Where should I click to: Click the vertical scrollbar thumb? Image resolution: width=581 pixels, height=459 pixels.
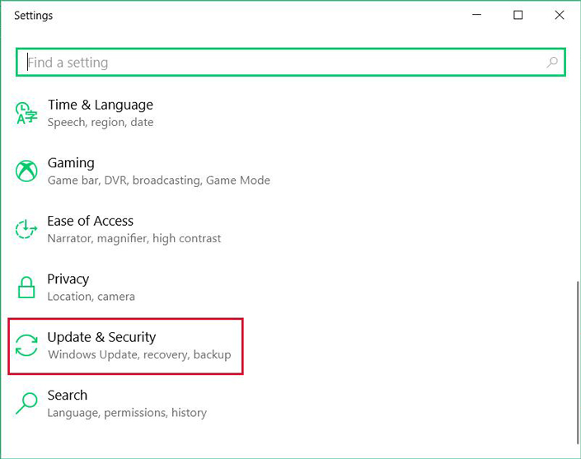tap(578, 363)
